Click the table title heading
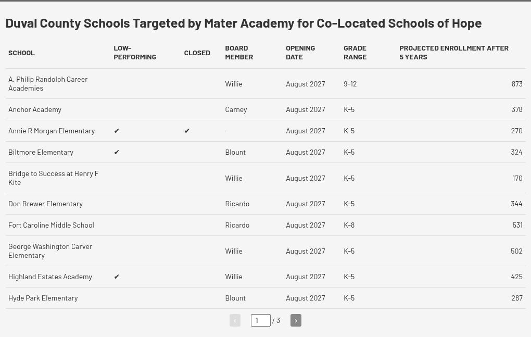The image size is (531, 337). (x=244, y=23)
